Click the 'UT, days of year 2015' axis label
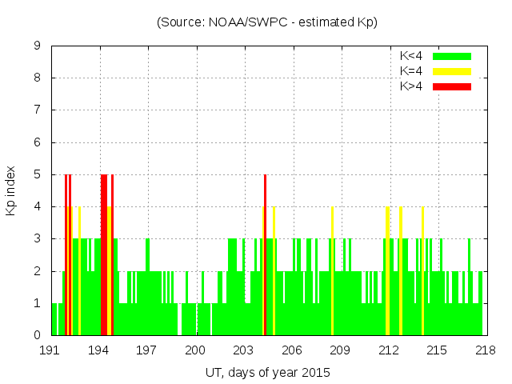512x384 pixels. coord(267,372)
